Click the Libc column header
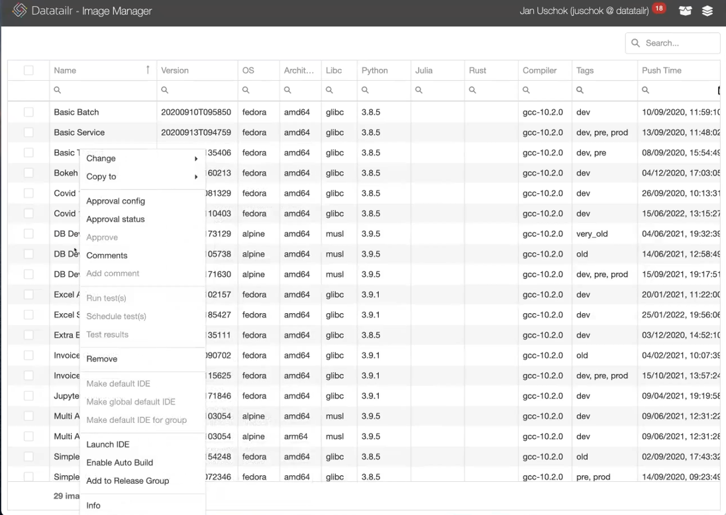The width and height of the screenshot is (726, 515). coord(339,70)
